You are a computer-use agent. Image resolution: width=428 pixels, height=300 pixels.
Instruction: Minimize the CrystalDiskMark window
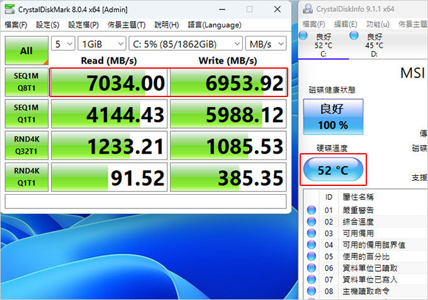[222, 9]
